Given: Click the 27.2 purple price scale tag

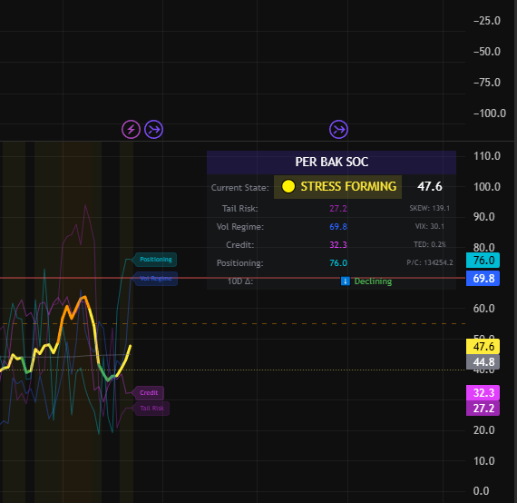Looking at the screenshot, I should pyautogui.click(x=483, y=409).
